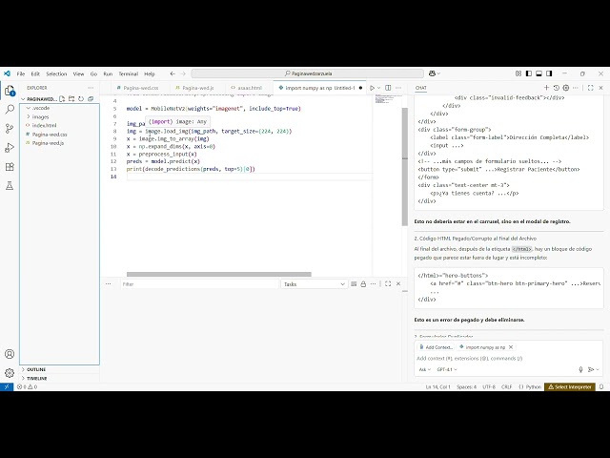This screenshot has height=458, width=610.
Task: Toggle output scroll lock
Action: [x=363, y=284]
